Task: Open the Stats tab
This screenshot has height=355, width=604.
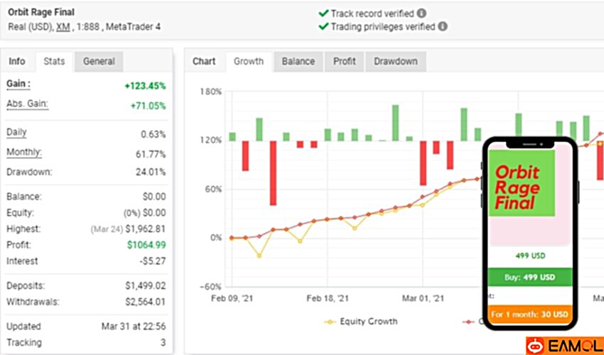Action: (x=54, y=61)
